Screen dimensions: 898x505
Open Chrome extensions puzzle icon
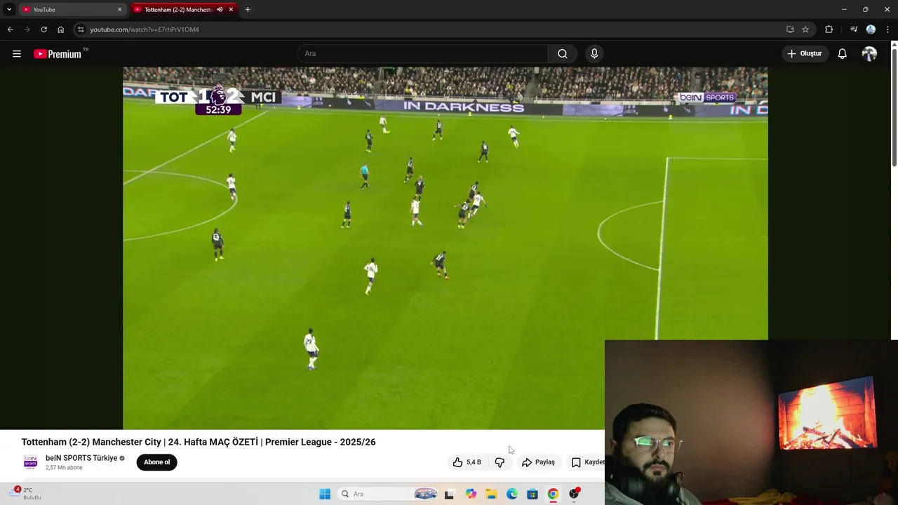coord(829,29)
